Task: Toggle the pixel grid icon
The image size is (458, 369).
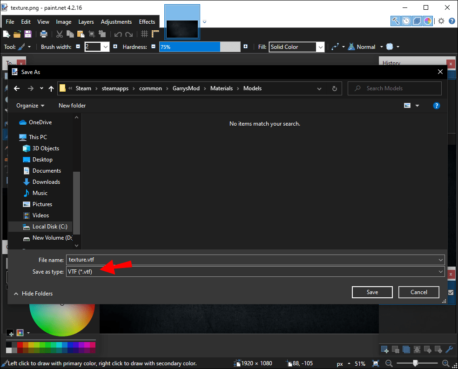Action: (144, 34)
